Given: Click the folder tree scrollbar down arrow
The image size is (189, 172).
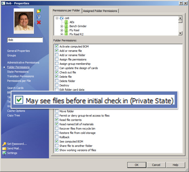Looking at the screenshot, I should [180, 33].
